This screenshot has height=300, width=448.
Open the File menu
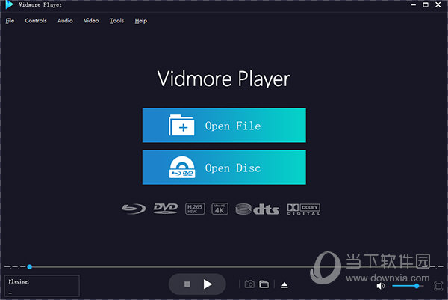(x=10, y=21)
